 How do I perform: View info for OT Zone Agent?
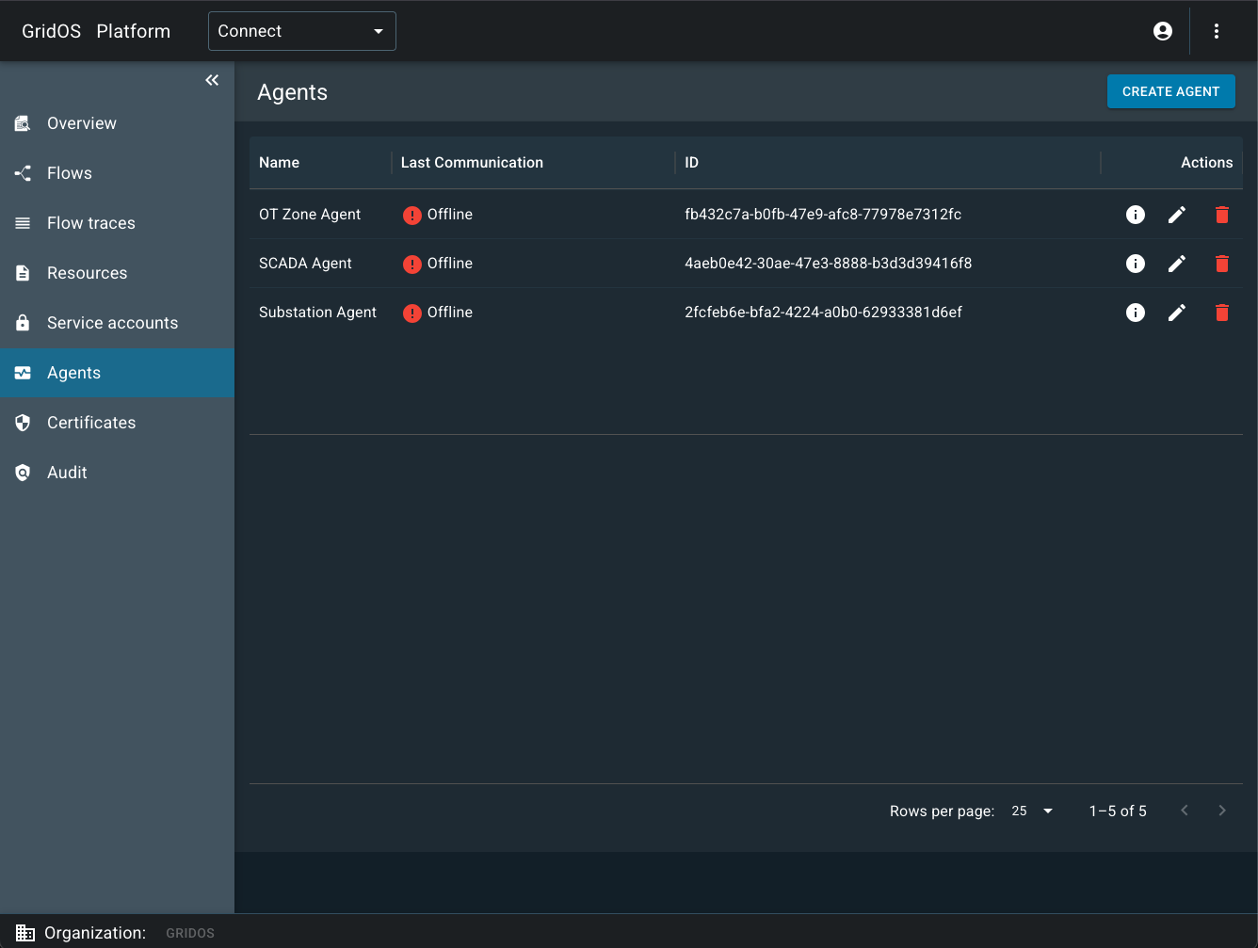tap(1135, 215)
